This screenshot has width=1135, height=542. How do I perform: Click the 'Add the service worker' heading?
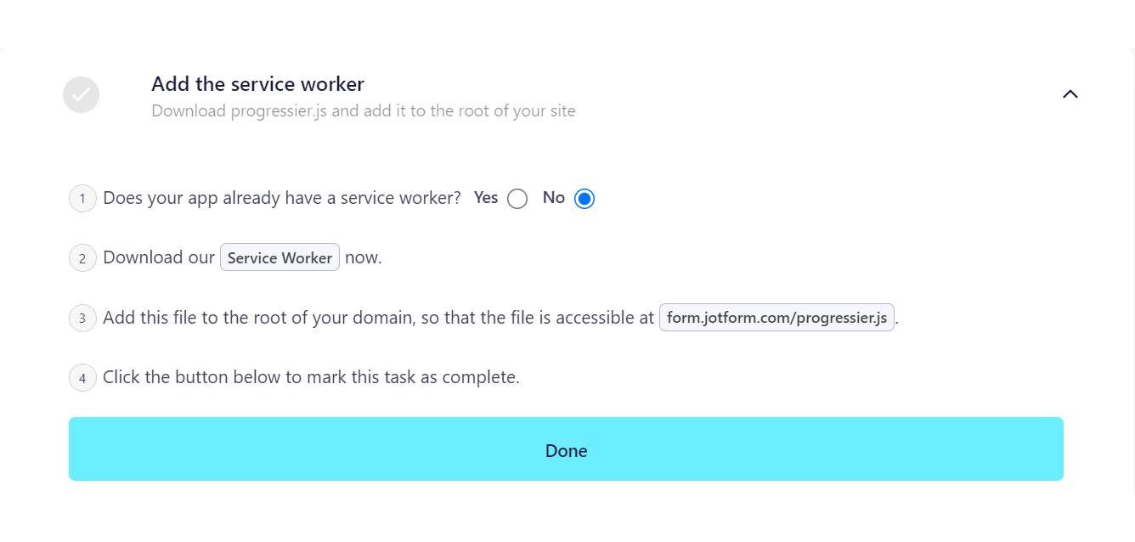(257, 84)
